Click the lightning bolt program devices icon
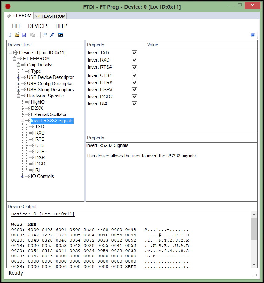The width and height of the screenshot is (264, 283). pos(52,35)
